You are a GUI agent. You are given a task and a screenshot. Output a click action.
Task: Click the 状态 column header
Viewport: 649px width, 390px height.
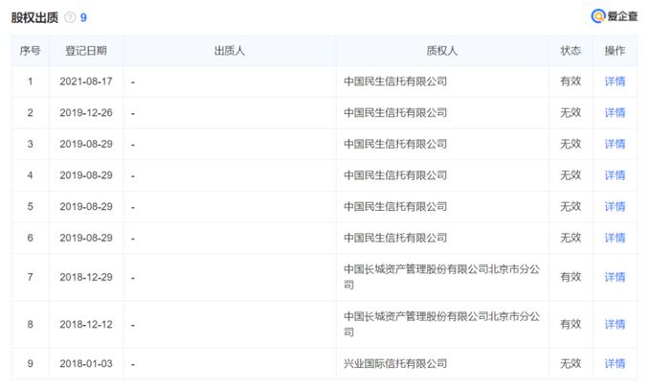pyautogui.click(x=571, y=51)
